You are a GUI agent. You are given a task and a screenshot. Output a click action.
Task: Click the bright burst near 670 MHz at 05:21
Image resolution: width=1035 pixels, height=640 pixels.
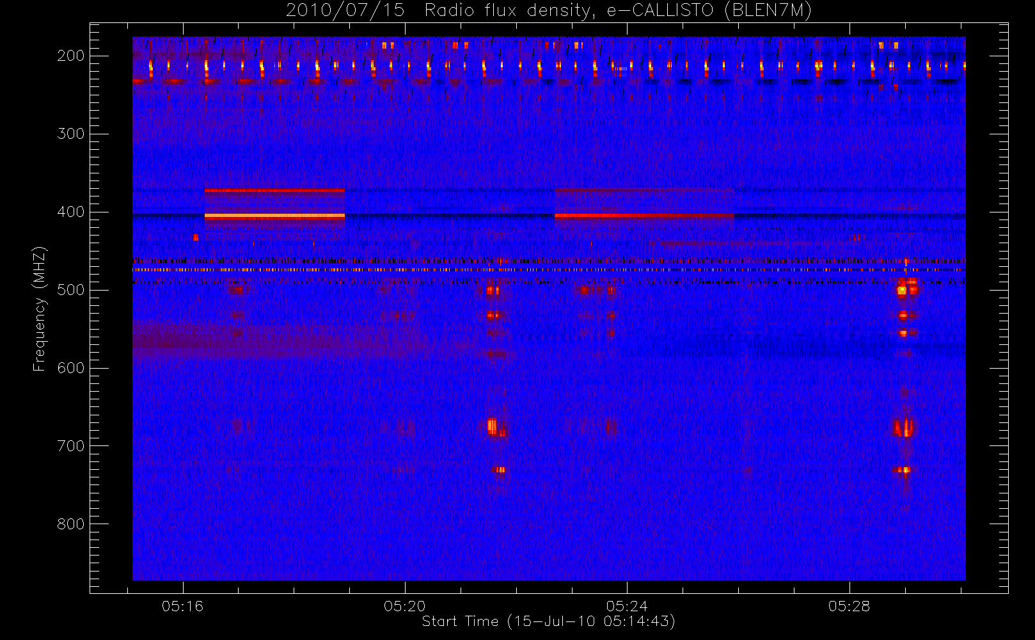tap(492, 426)
